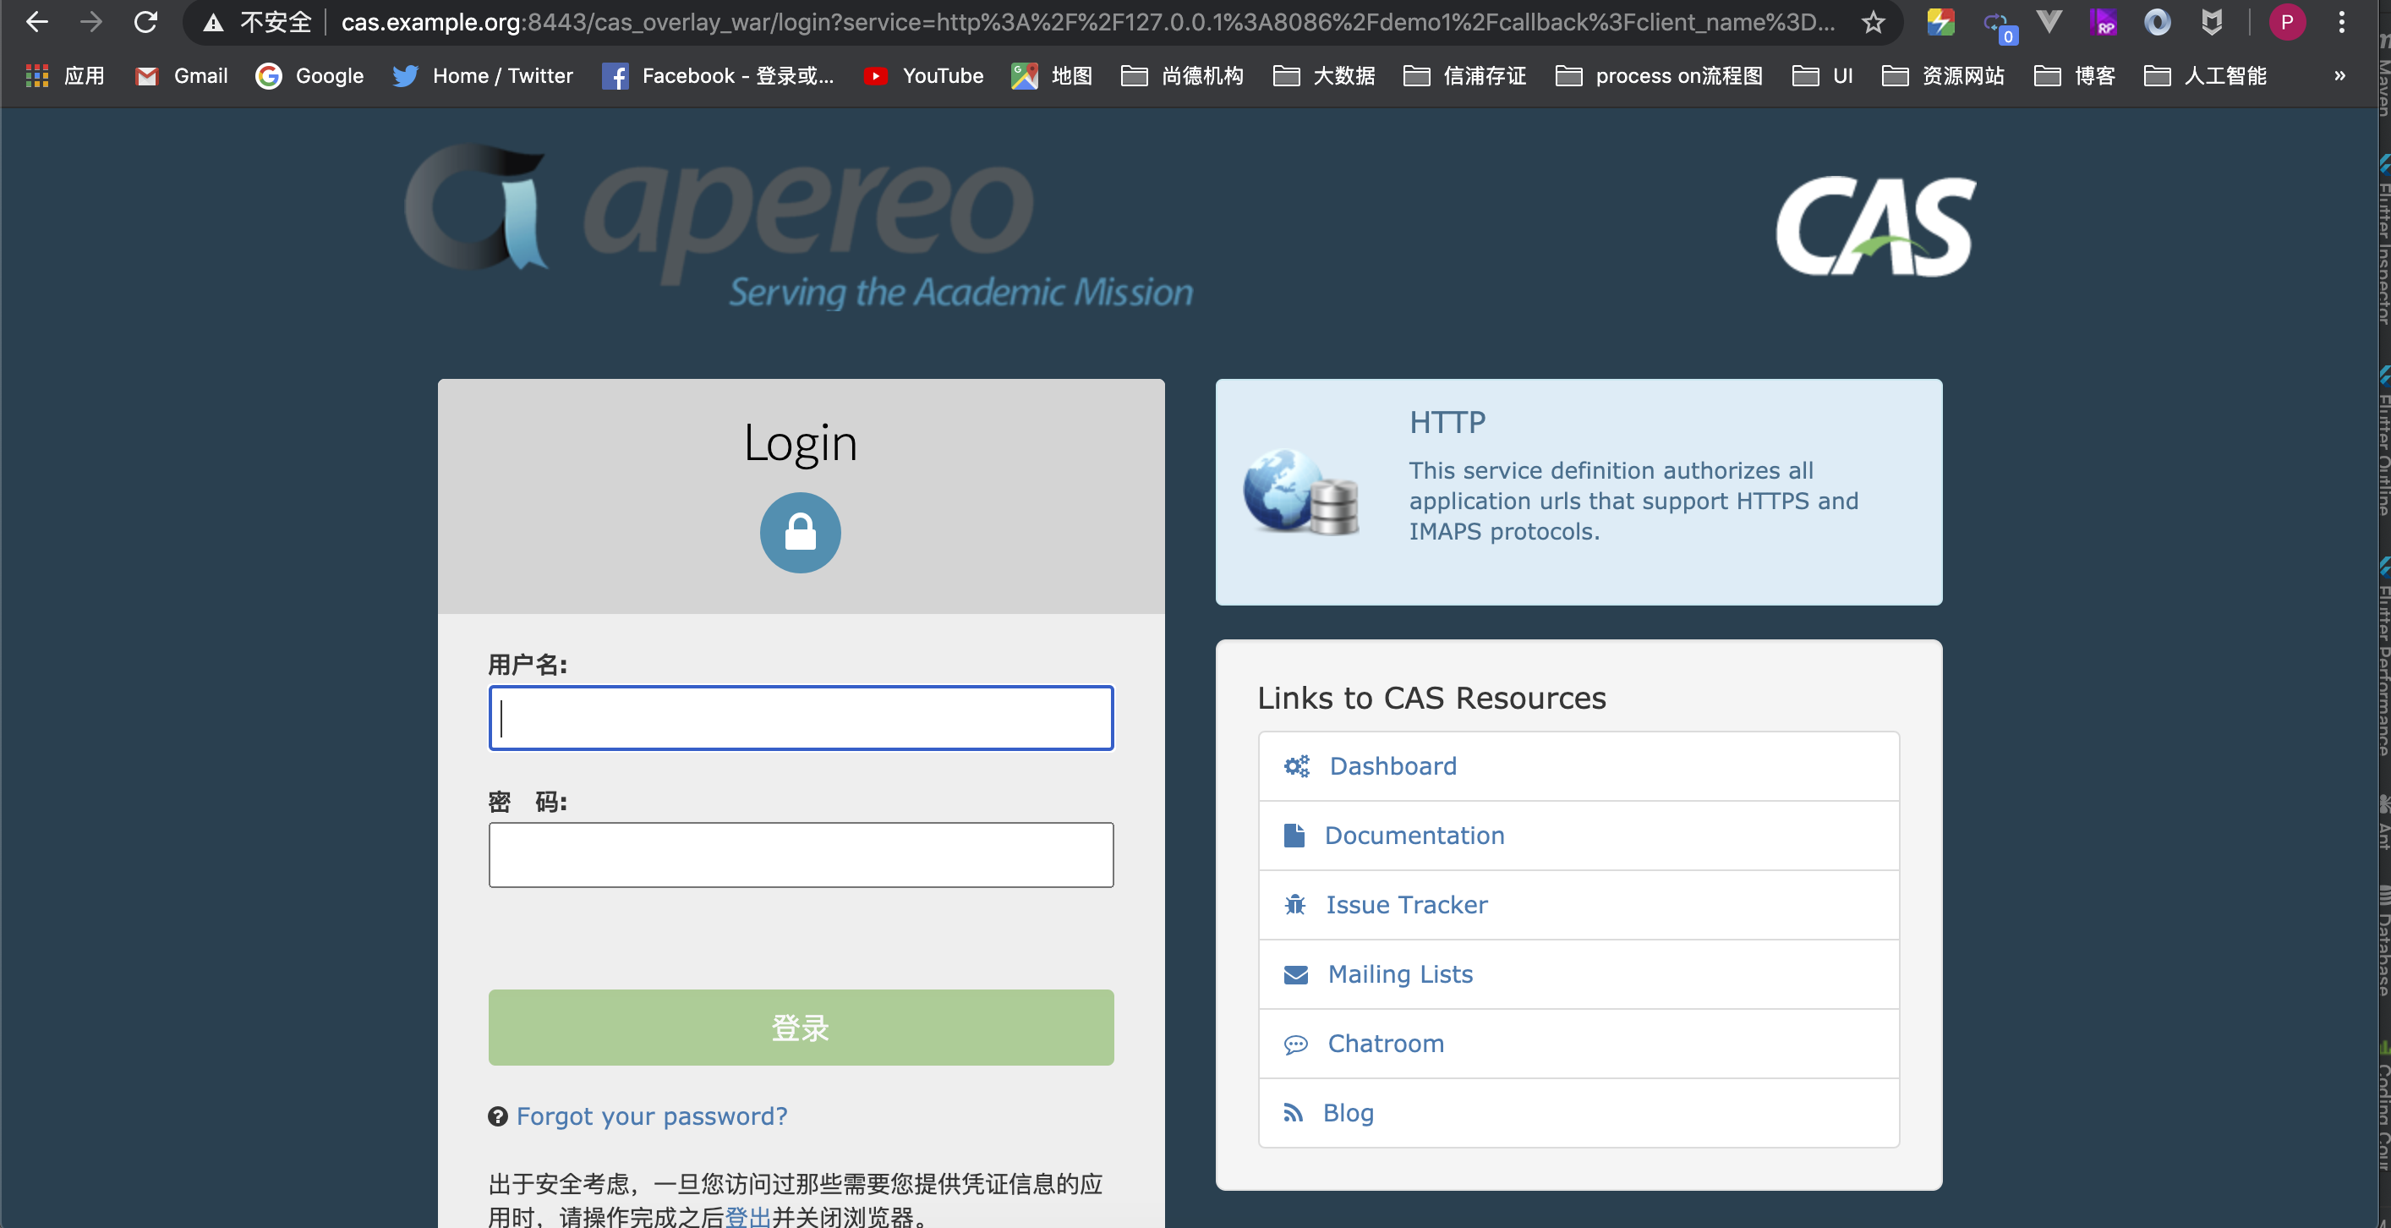Click the Forgot your password link
This screenshot has width=2391, height=1228.
[x=652, y=1116]
